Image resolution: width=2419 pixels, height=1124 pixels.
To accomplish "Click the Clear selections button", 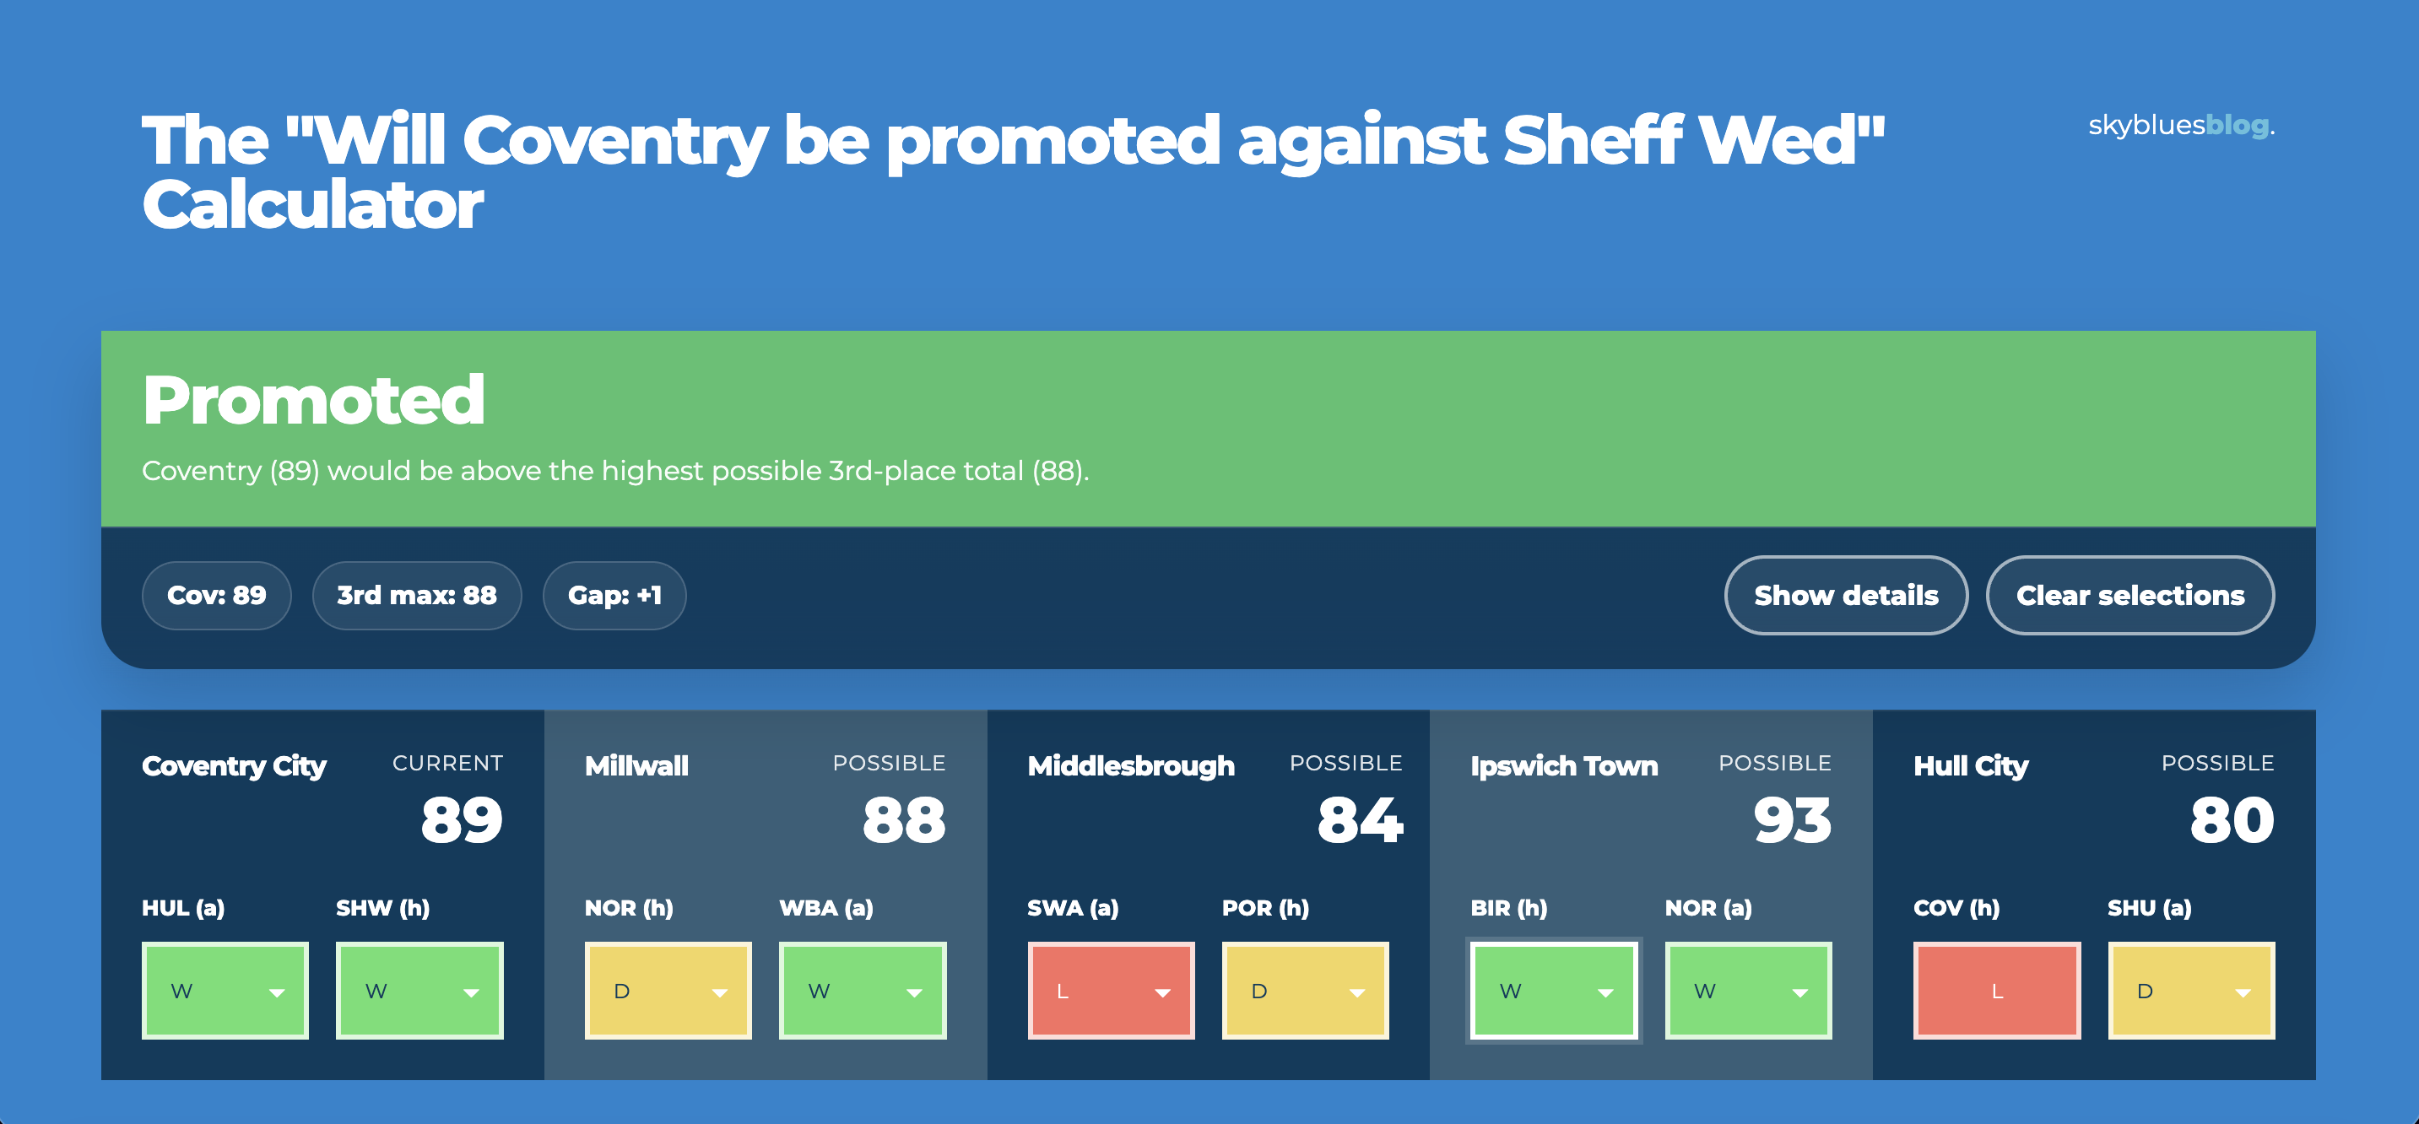I will 2129,596.
